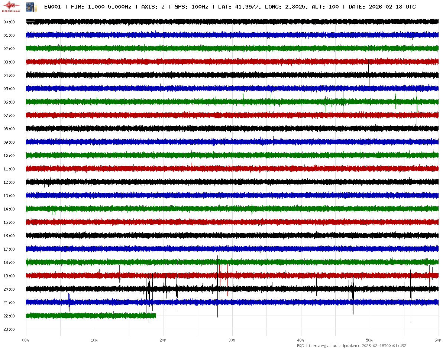
Task: Click the SPS: 100Hz header text
Action: (x=191, y=7)
